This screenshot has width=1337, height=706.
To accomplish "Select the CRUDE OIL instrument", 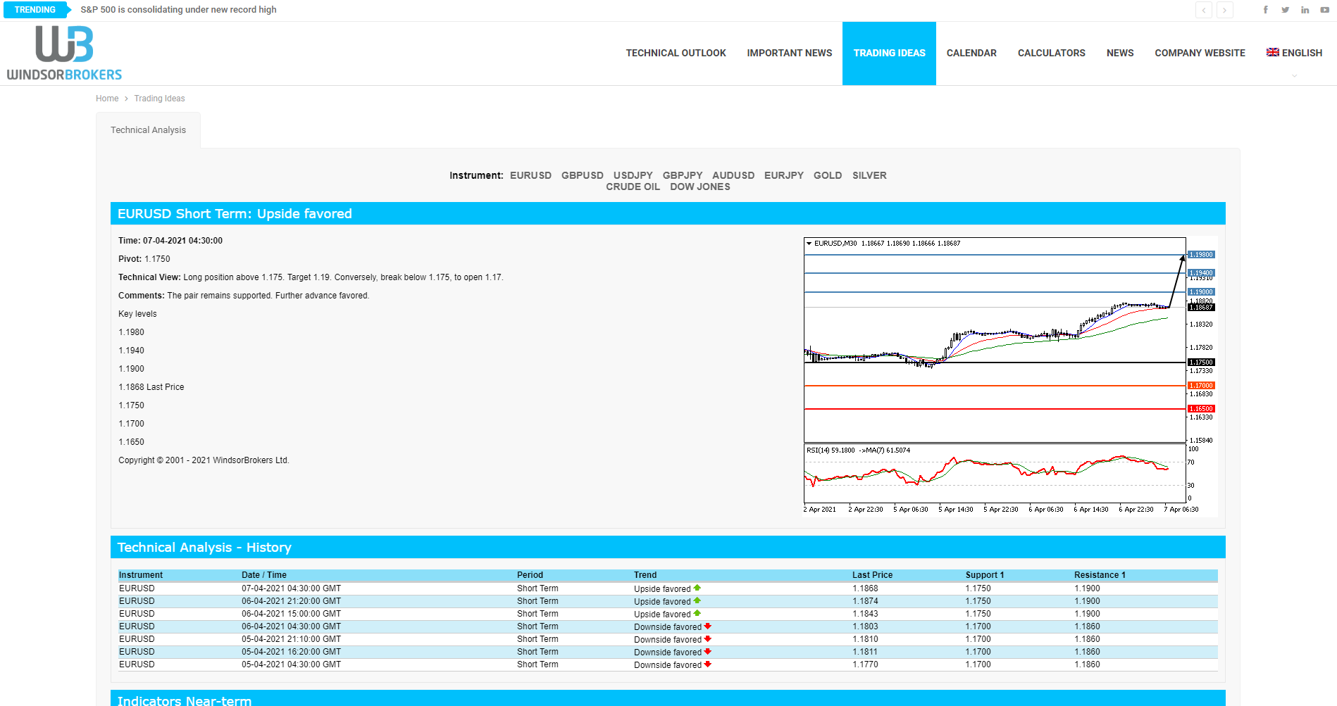I will 633,187.
